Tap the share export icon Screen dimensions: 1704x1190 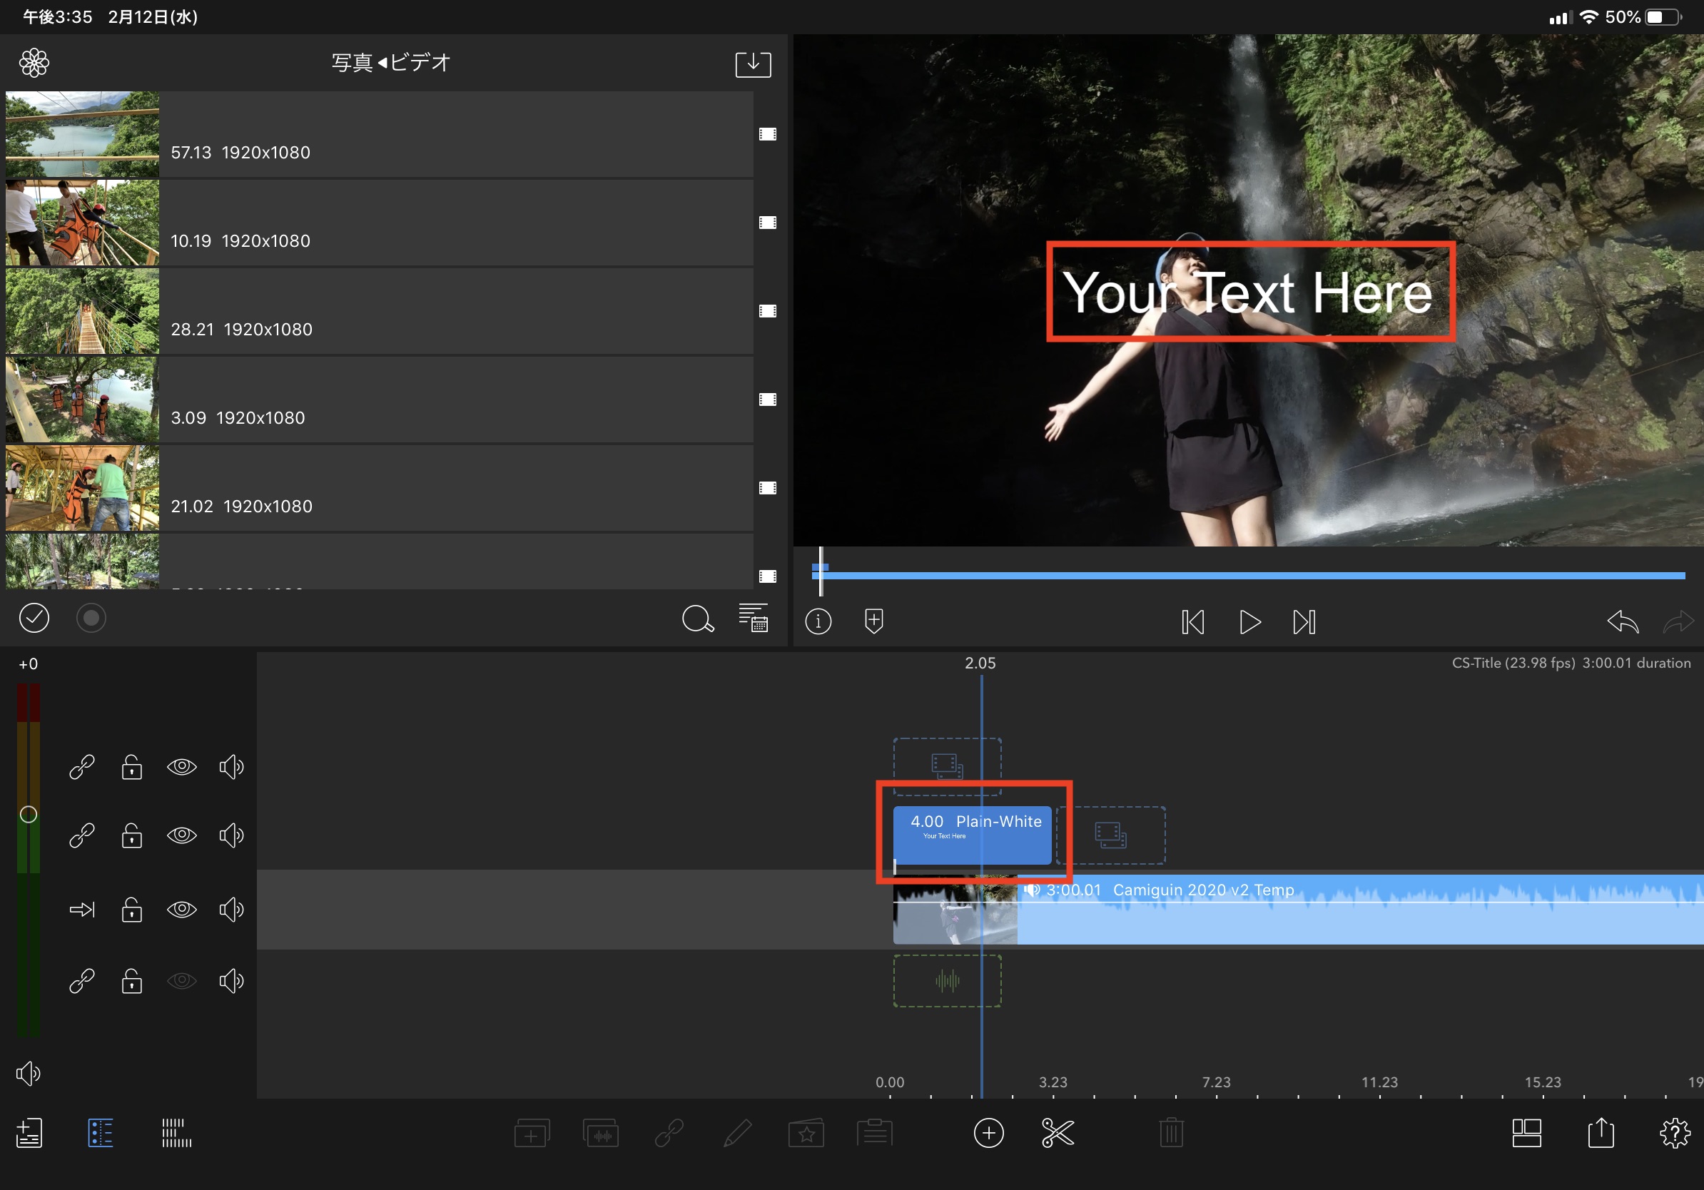click(1601, 1133)
